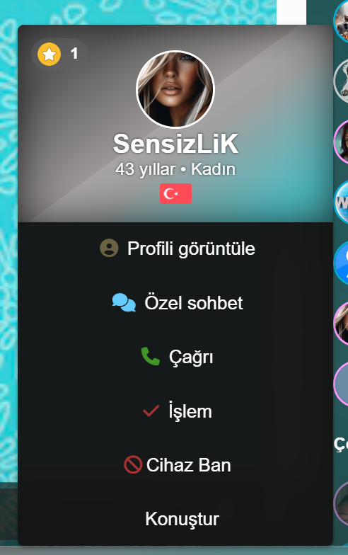Open the İşlem actions option
348x555 pixels.
click(175, 411)
